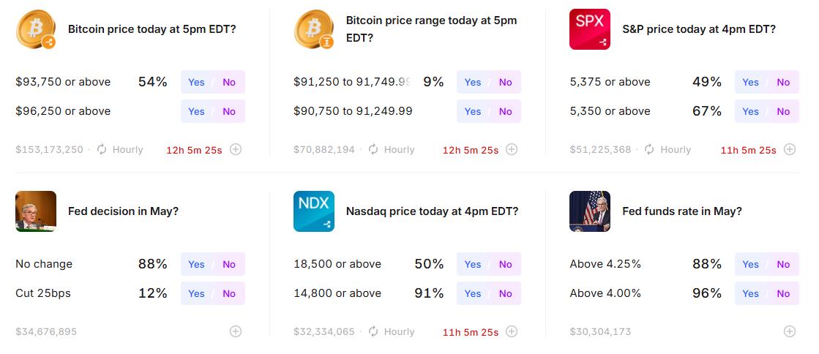Screen dimensions: 819x354
Task: Add Fed funds rate market via plus icon
Action: 790,331
